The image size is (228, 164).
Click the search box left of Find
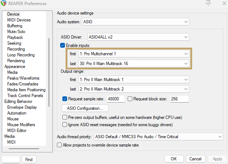[11, 160]
